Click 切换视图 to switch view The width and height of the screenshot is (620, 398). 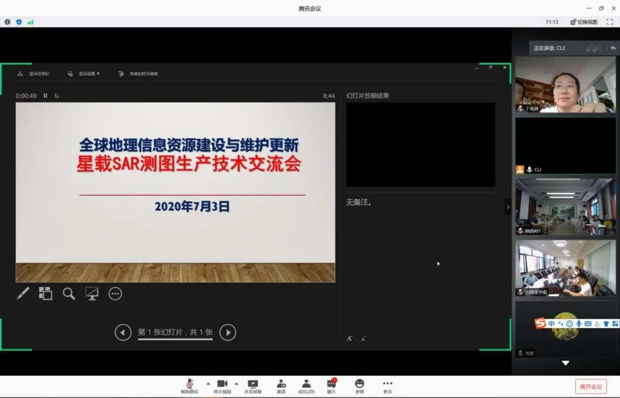tap(584, 22)
